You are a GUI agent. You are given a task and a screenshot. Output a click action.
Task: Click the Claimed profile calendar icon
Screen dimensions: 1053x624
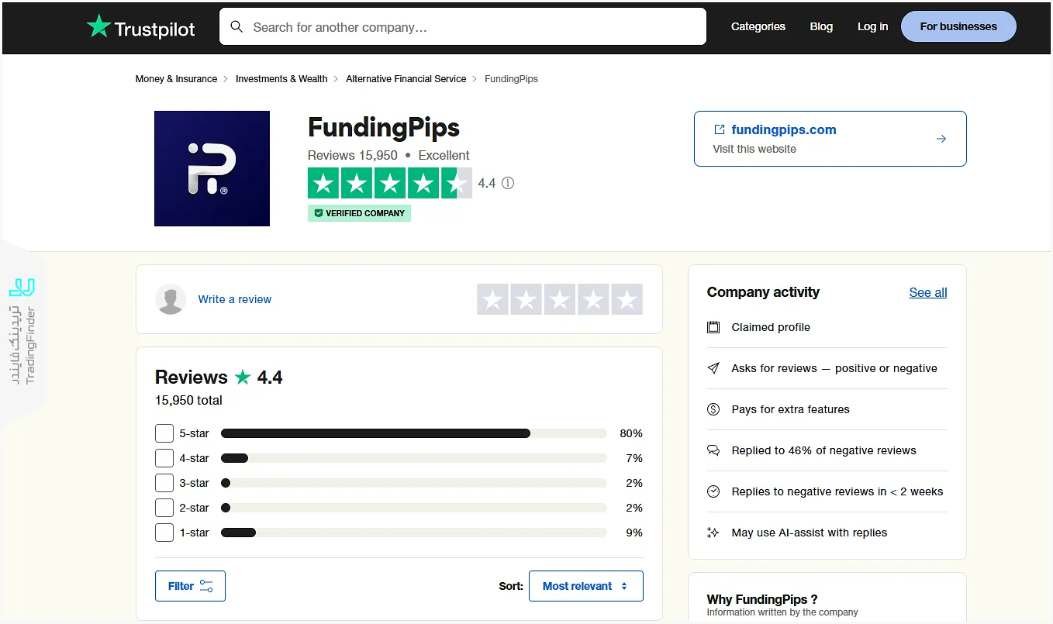713,327
